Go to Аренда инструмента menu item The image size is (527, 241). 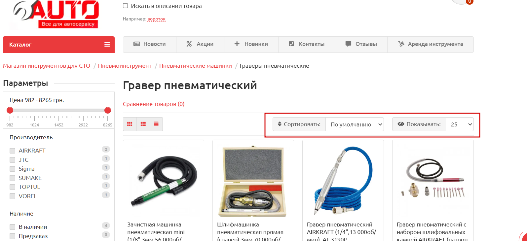pos(431,44)
